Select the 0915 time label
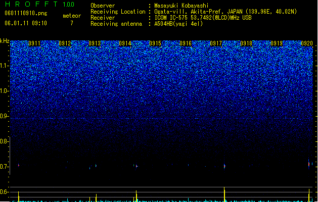318x202 pixels. [155, 43]
